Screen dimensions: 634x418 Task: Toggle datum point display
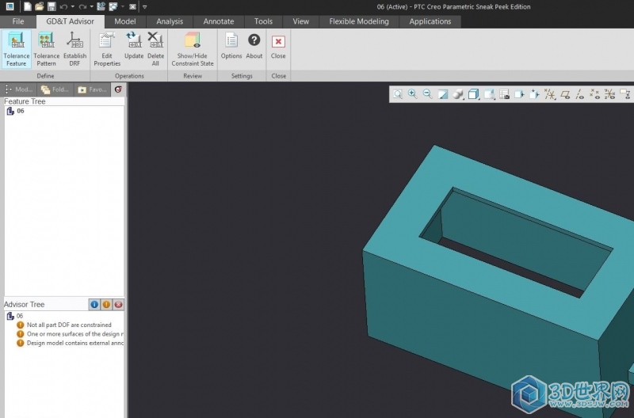(x=594, y=94)
